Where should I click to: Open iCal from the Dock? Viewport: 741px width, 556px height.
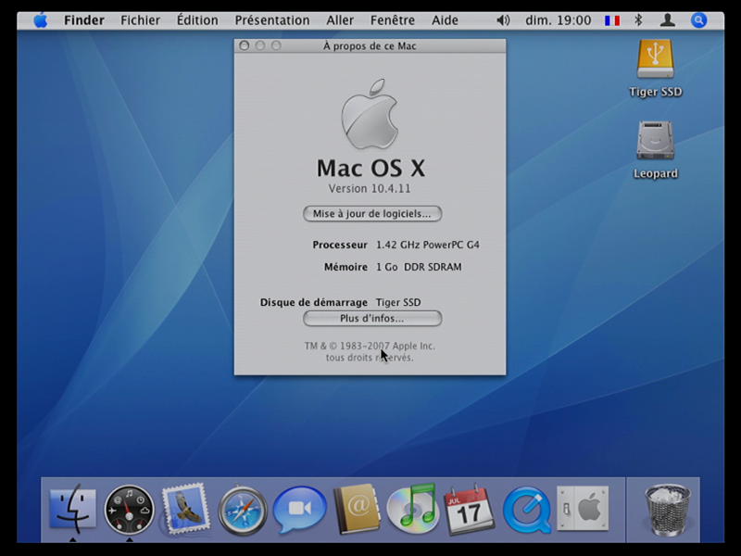470,509
